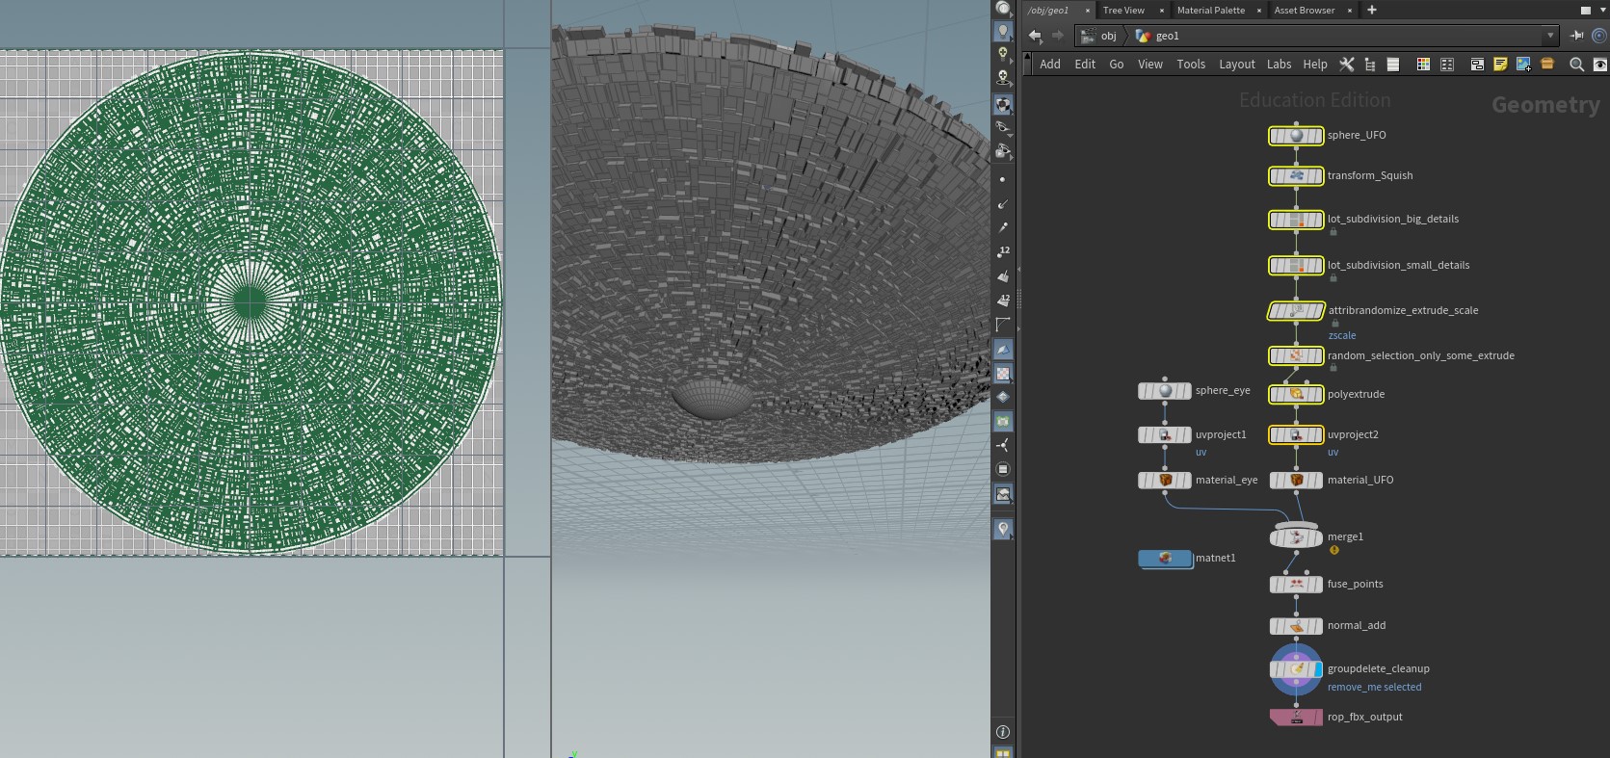
Task: Select the rop_fbx_output node
Action: (x=1296, y=718)
